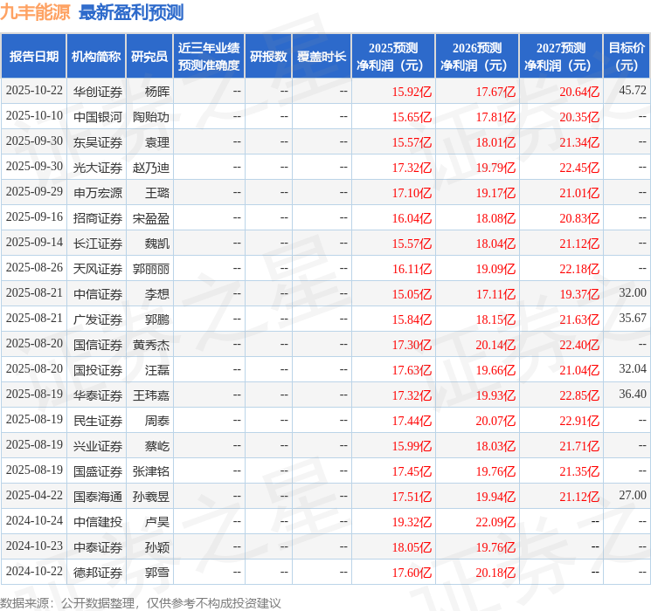
Task: Select the 研究员 column header
Action: click(149, 57)
